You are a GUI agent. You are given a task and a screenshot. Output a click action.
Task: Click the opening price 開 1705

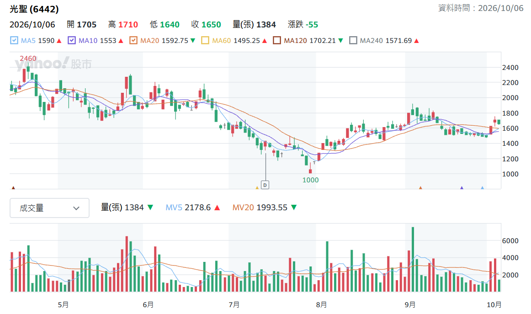tap(82, 25)
